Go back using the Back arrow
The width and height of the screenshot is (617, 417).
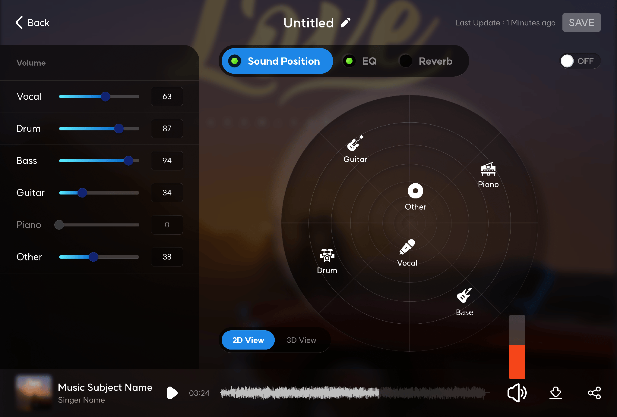point(33,23)
